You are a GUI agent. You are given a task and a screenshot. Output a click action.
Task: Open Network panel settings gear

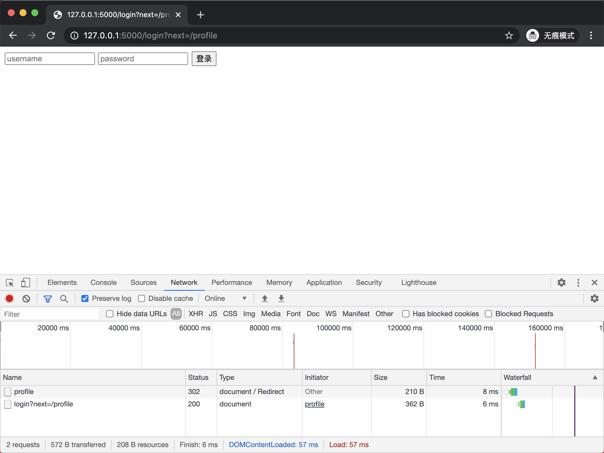coord(594,298)
